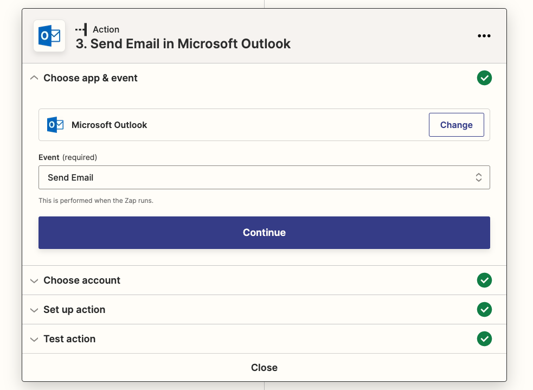
Task: Click the helper text about Zap runs
Action: tap(96, 201)
